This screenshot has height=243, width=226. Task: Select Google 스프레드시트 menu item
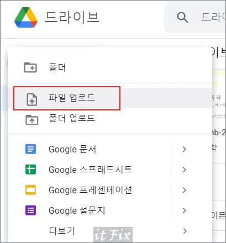[110, 170]
